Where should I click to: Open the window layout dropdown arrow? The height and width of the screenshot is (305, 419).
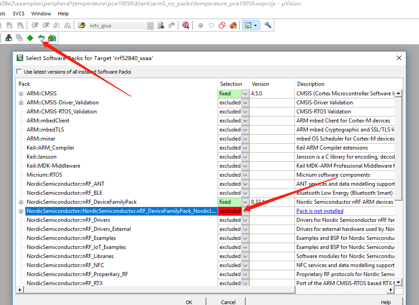point(254,25)
